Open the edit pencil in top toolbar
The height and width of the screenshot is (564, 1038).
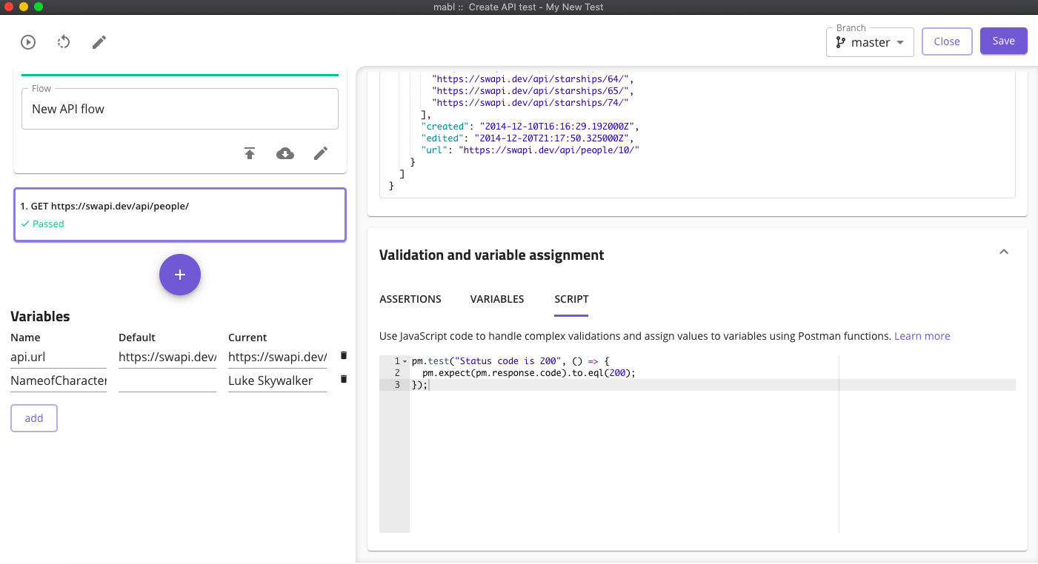coord(99,42)
